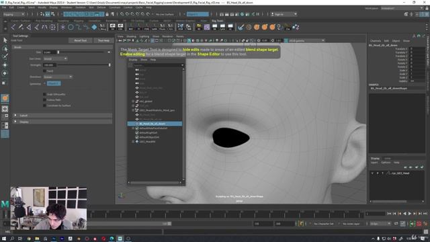Open the Size Units dropdown
430x242 pixels.
[x=55, y=58]
